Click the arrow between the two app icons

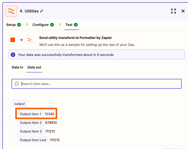[21, 40]
